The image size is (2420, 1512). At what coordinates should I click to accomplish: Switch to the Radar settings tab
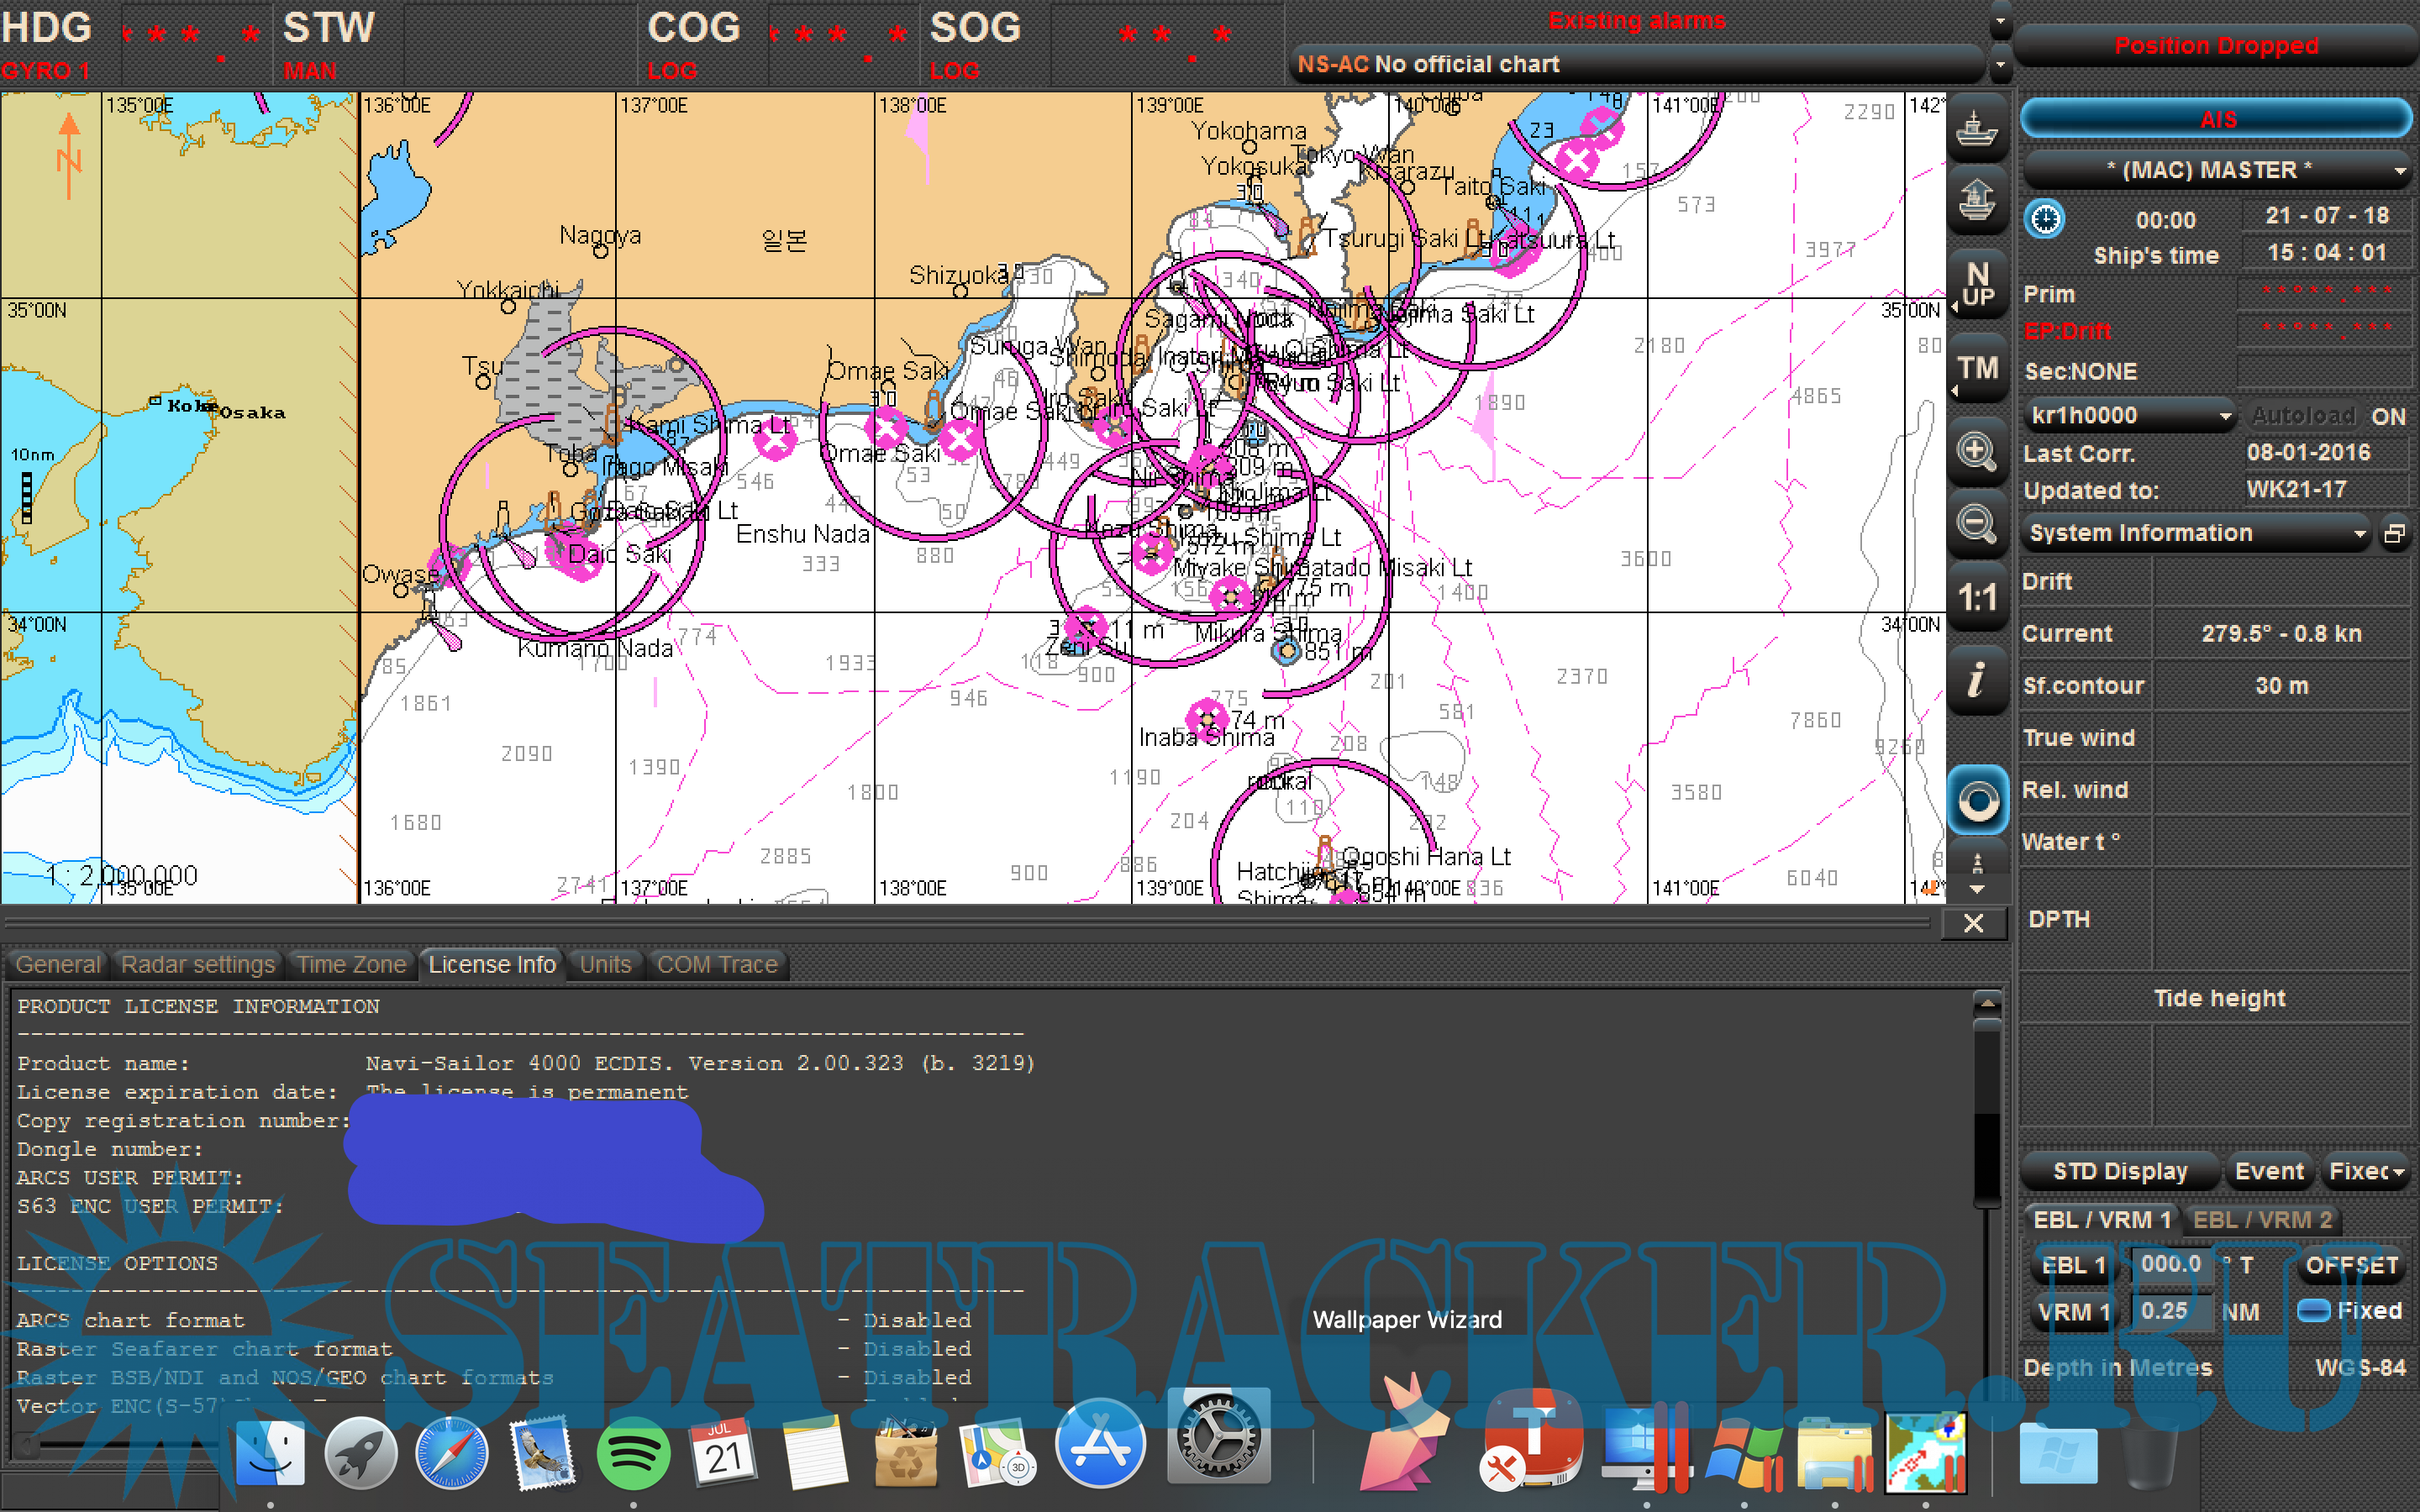[x=197, y=964]
